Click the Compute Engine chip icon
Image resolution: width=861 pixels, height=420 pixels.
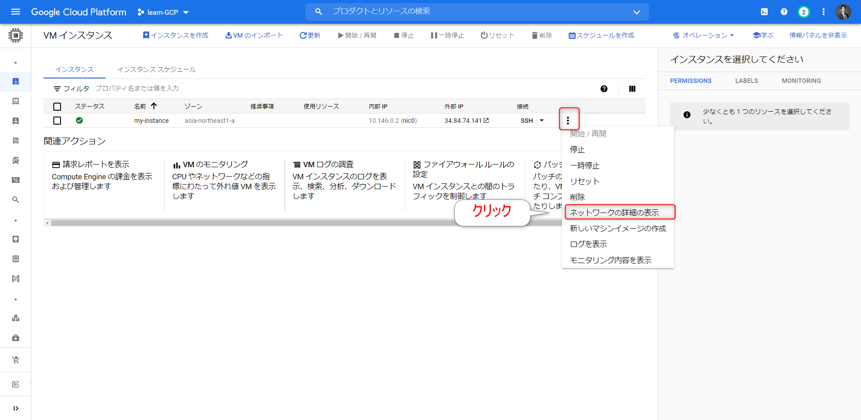tap(16, 35)
